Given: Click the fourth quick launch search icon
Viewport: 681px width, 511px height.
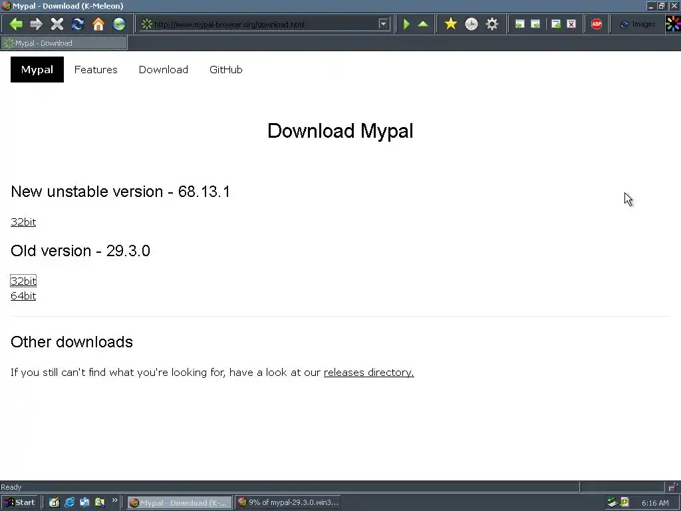Looking at the screenshot, I should coord(100,502).
